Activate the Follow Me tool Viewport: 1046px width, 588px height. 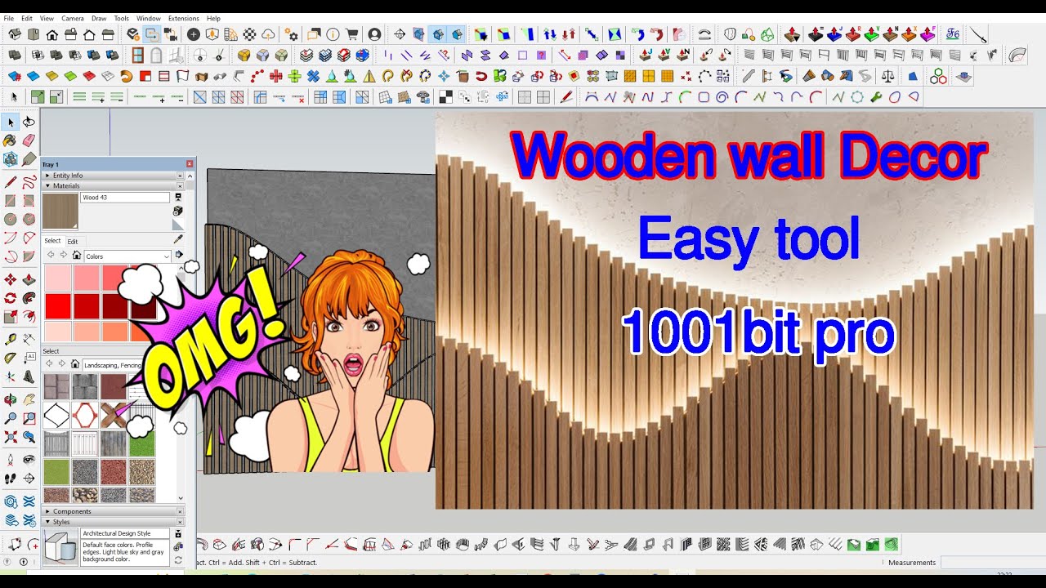(x=29, y=299)
